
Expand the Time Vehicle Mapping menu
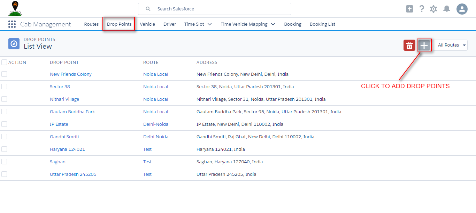pyautogui.click(x=248, y=24)
